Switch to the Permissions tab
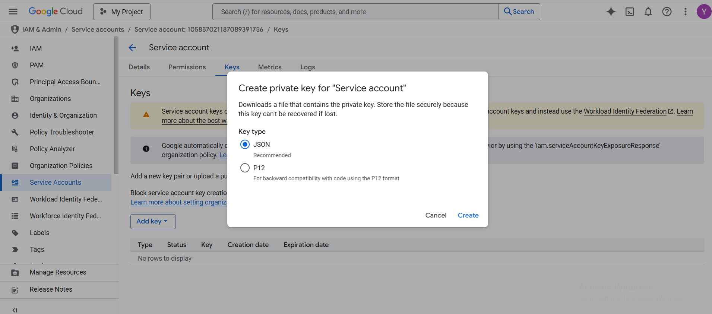 pyautogui.click(x=187, y=67)
